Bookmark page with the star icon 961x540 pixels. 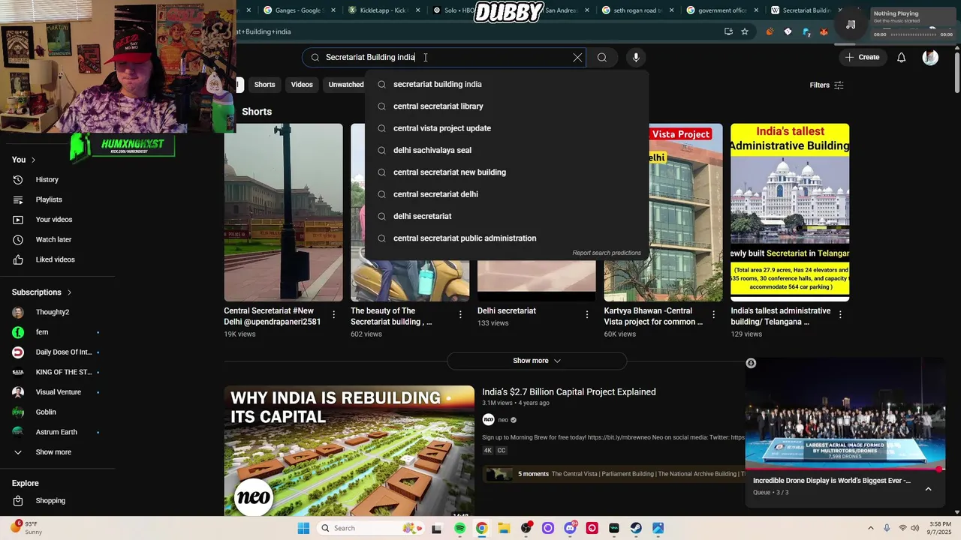pos(745,31)
